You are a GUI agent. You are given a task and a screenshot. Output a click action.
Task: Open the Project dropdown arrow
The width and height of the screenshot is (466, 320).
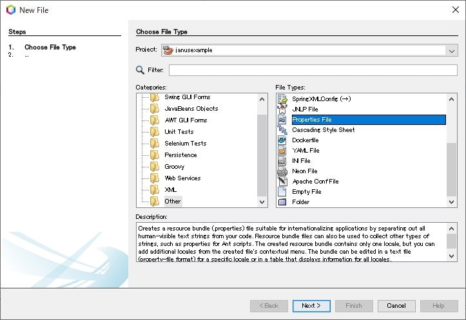coord(451,50)
